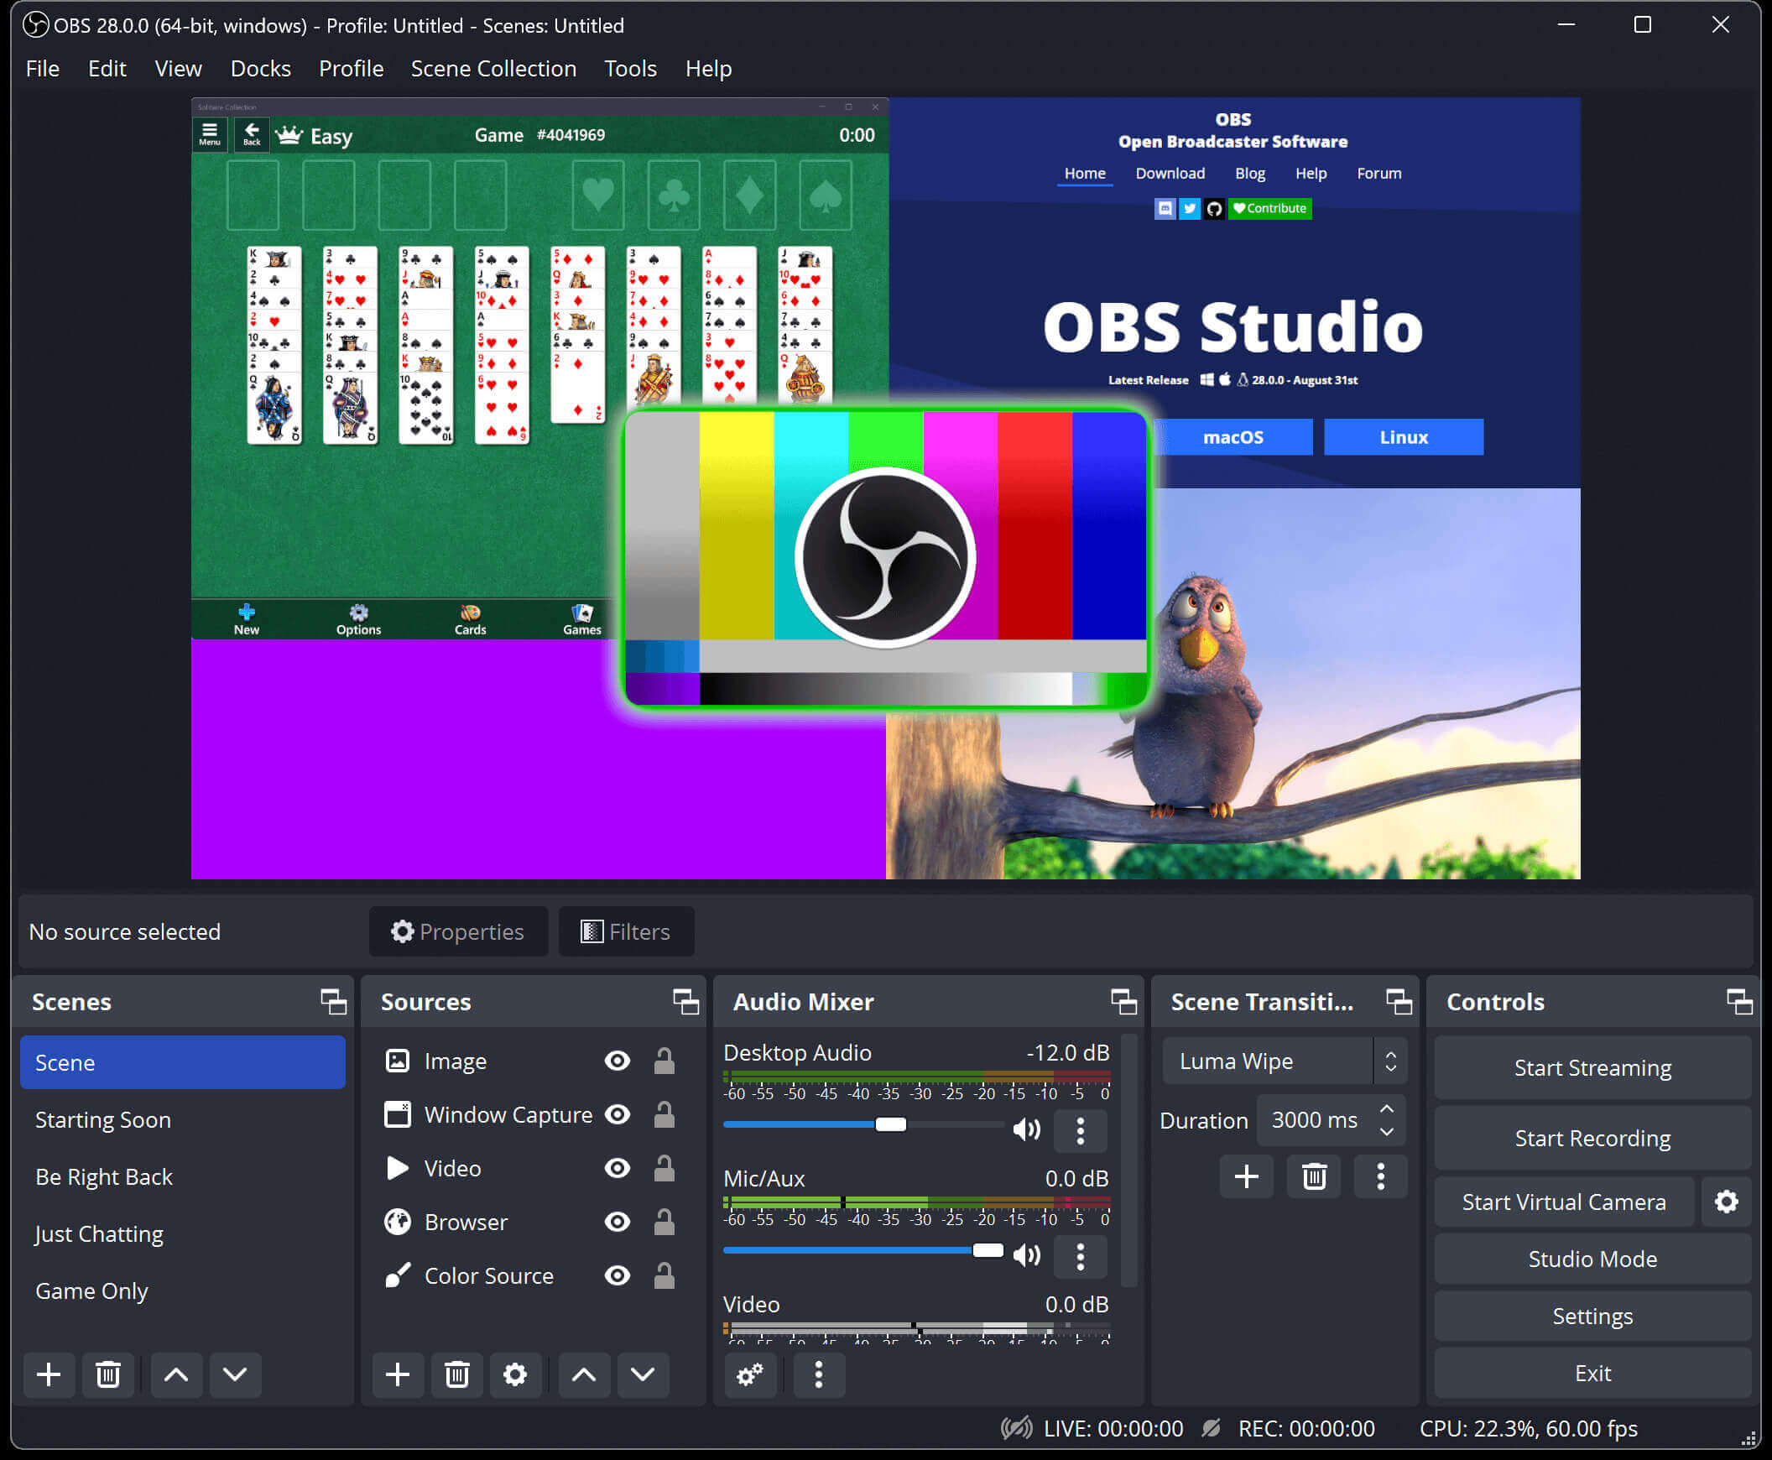Image resolution: width=1772 pixels, height=1460 pixels.
Task: Click the Add new source plus icon
Action: tap(399, 1374)
